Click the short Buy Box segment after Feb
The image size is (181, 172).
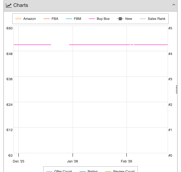point(132,45)
